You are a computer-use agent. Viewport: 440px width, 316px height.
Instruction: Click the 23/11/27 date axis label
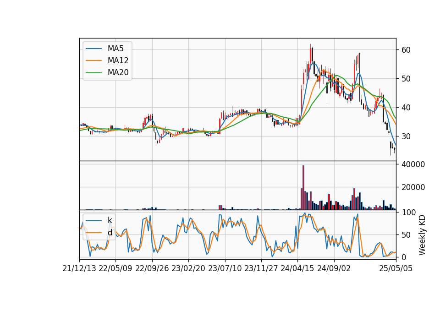[x=261, y=268]
